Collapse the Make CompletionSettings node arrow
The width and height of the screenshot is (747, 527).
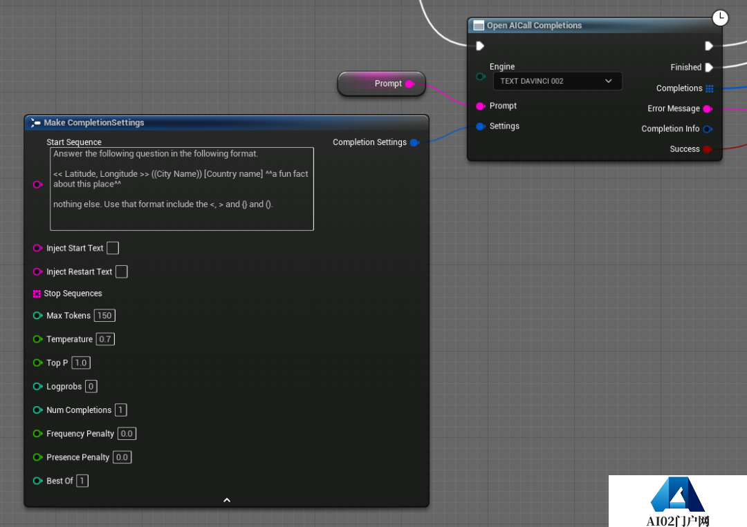coord(226,500)
